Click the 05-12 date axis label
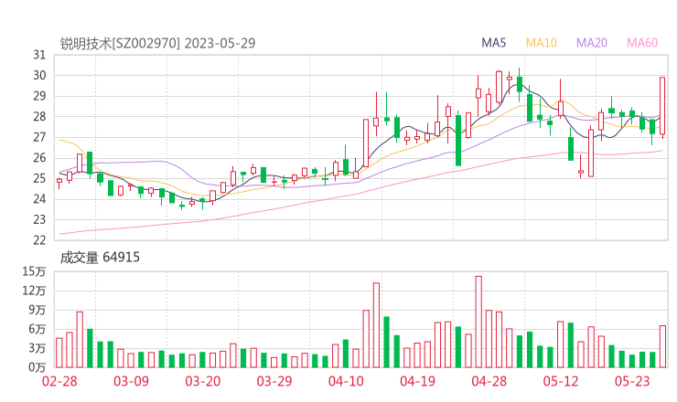This screenshot has width=677, height=402. 561,381
